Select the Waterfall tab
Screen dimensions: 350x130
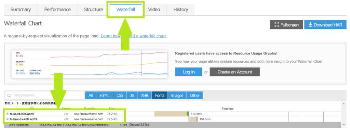pos(125,10)
